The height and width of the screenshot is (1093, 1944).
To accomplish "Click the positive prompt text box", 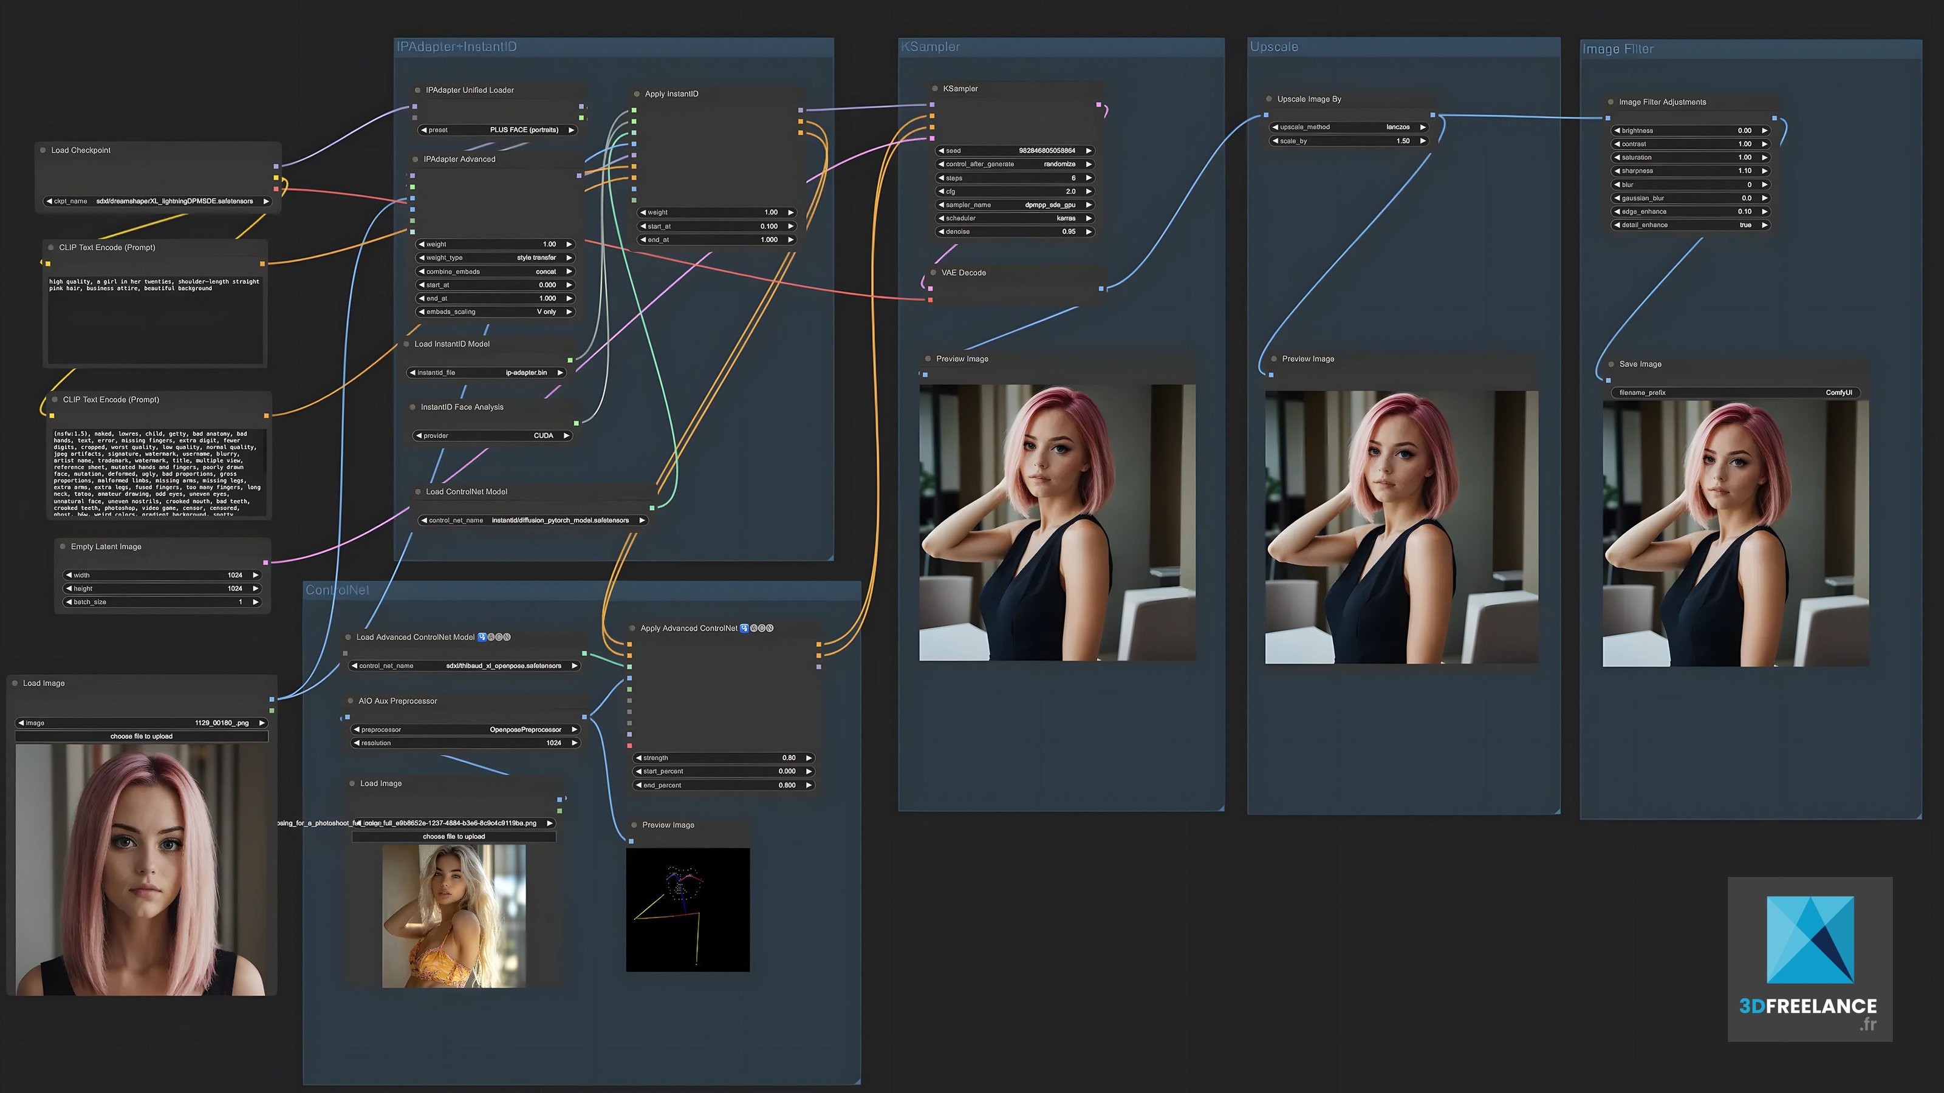I will 155,321.
